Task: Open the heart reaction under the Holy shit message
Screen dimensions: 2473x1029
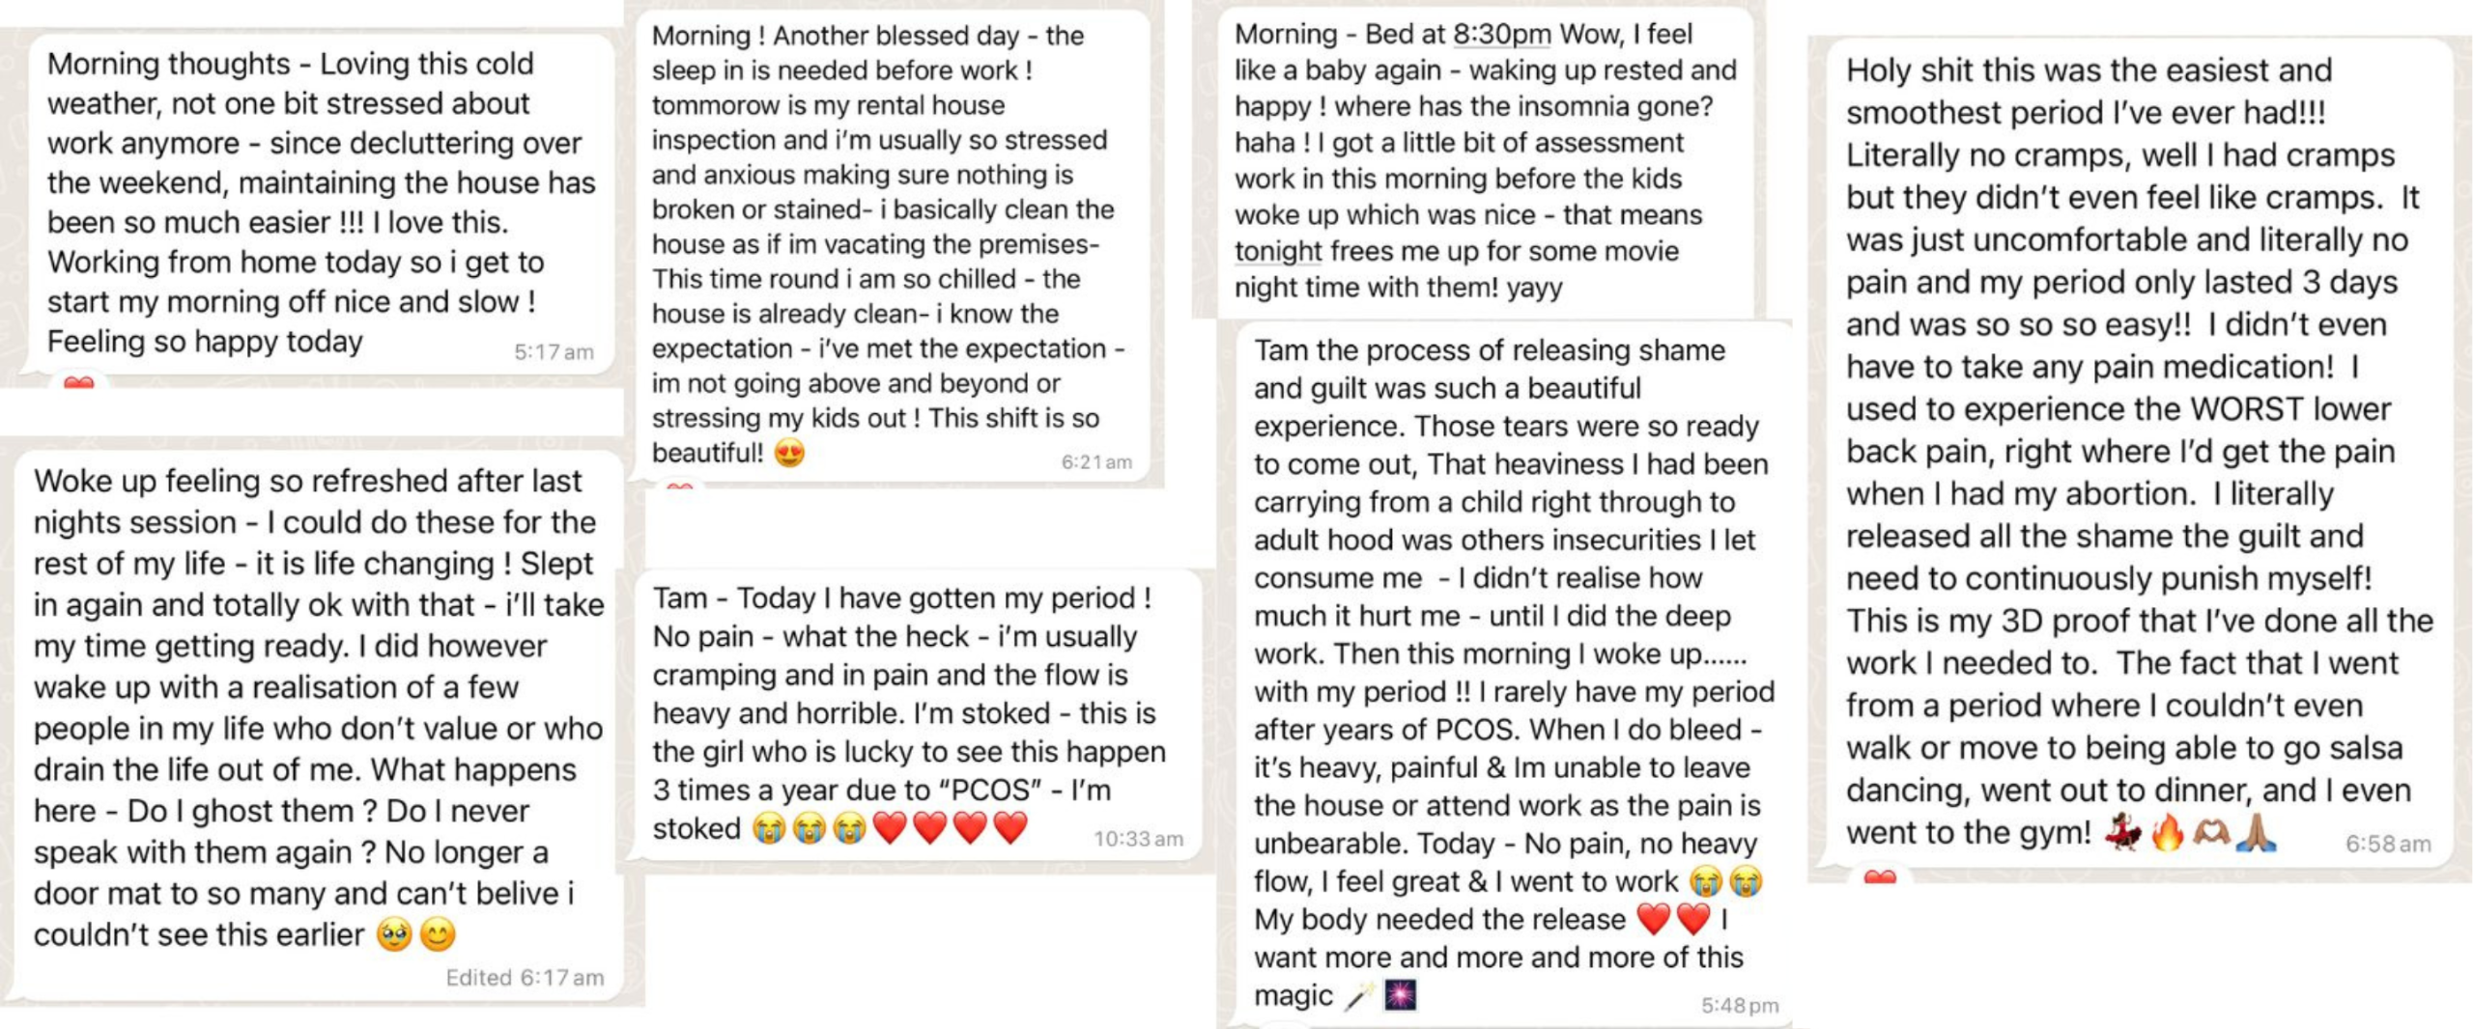Action: 1880,876
